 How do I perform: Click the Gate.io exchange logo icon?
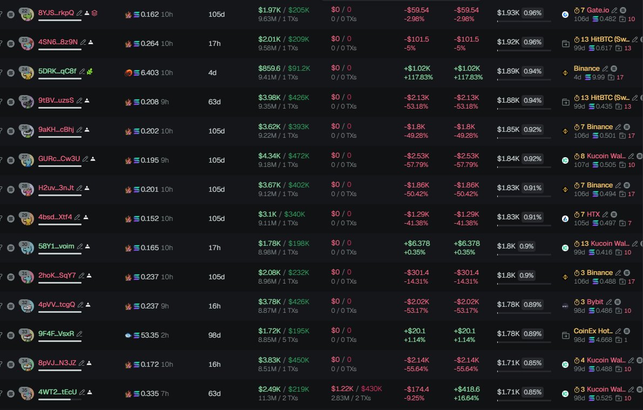pos(565,15)
